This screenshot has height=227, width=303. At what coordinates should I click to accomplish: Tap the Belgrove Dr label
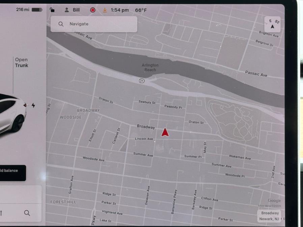point(264,43)
